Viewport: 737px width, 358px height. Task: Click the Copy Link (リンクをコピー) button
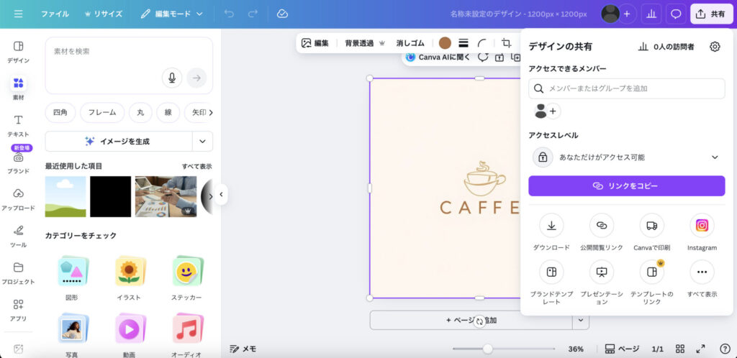(x=626, y=185)
